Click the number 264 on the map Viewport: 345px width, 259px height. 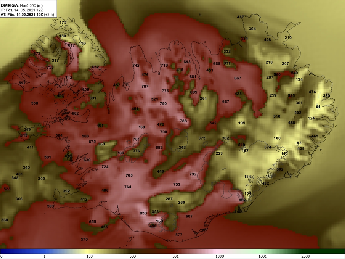(x=203, y=98)
